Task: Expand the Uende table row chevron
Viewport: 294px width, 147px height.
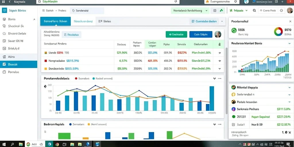Action: point(220,53)
